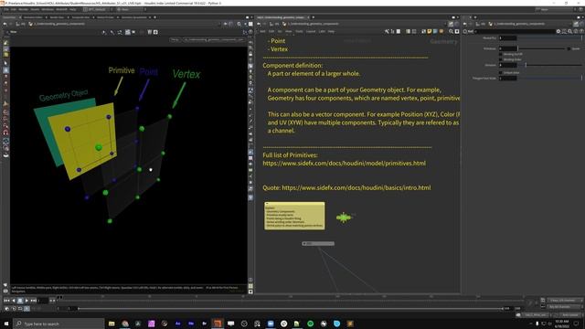The height and width of the screenshot is (329, 585).
Task: Open the upper keys dropdown at playbar right
Action: pos(566,301)
